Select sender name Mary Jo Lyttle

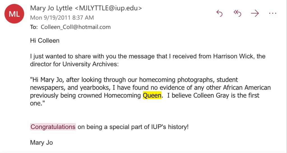(51, 8)
